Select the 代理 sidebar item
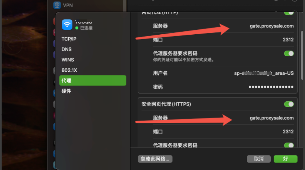The height and width of the screenshot is (170, 305). [x=93, y=80]
